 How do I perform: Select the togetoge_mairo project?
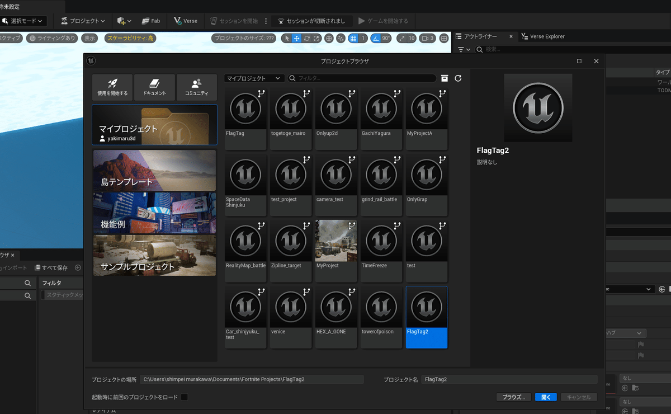click(291, 119)
